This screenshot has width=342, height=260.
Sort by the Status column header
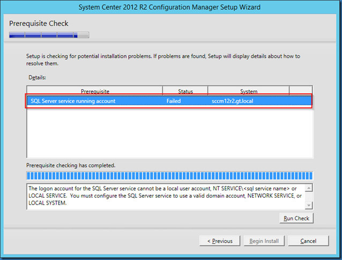(x=185, y=91)
